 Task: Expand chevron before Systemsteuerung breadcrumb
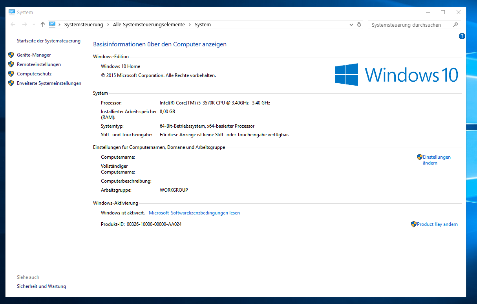point(60,25)
